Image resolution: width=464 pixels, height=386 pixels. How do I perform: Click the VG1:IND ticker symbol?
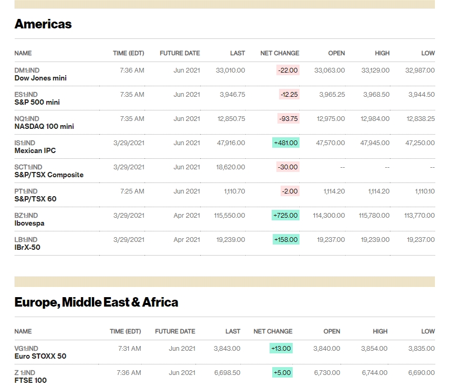point(26,348)
